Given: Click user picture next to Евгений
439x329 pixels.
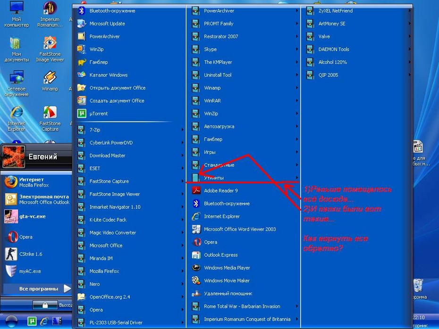Looking at the screenshot, I should [x=13, y=156].
